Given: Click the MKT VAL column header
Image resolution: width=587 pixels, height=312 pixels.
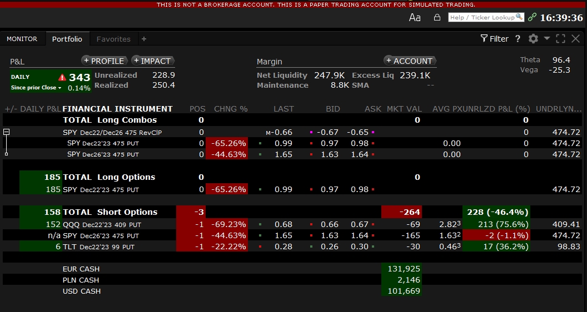Looking at the screenshot, I should click(404, 109).
